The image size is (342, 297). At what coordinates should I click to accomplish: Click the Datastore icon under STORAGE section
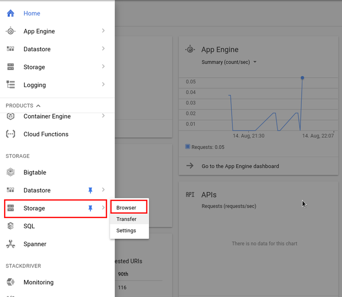pyautogui.click(x=11, y=190)
